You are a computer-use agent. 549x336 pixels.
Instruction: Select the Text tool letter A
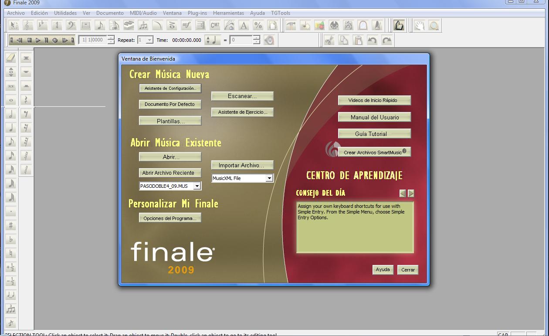click(244, 26)
